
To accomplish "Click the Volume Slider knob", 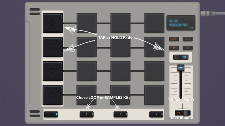I will pyautogui.click(x=181, y=68).
